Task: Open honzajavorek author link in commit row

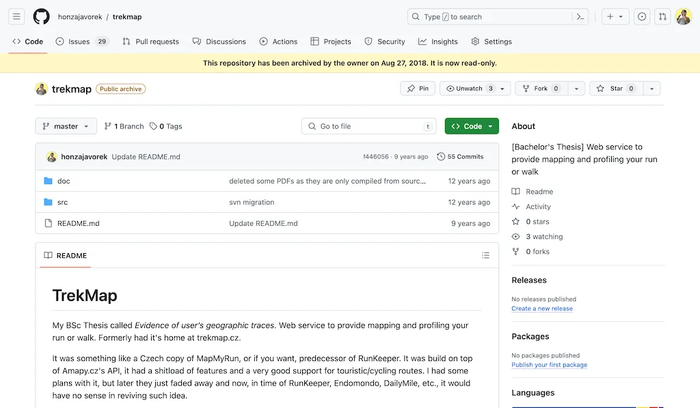Action: tap(84, 156)
